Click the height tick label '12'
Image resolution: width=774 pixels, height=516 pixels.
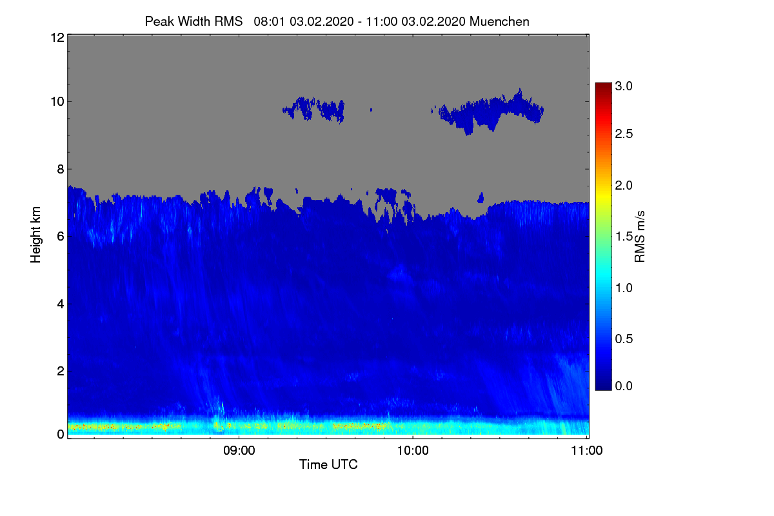click(56, 37)
